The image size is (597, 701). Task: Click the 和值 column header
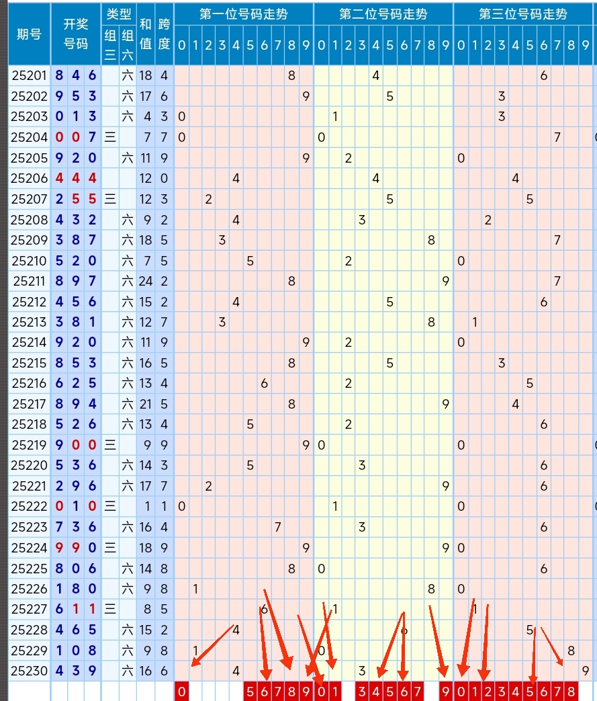click(145, 34)
